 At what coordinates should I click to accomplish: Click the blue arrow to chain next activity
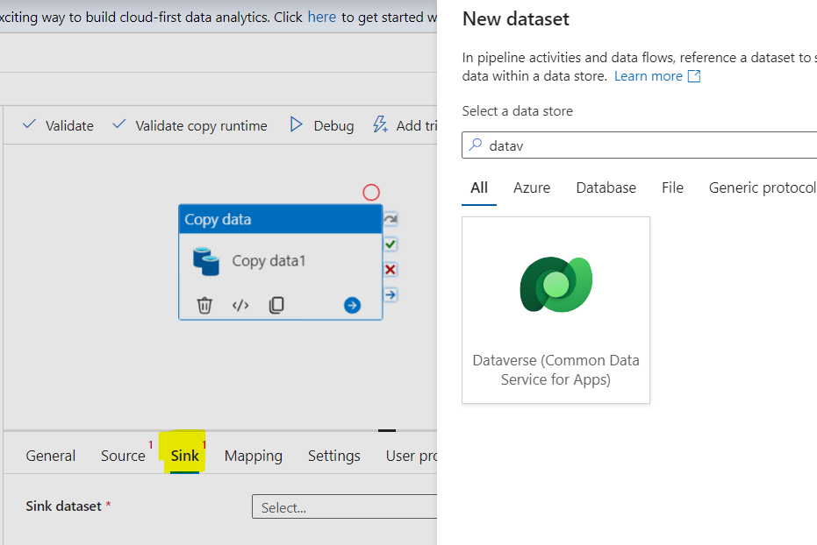tap(350, 305)
